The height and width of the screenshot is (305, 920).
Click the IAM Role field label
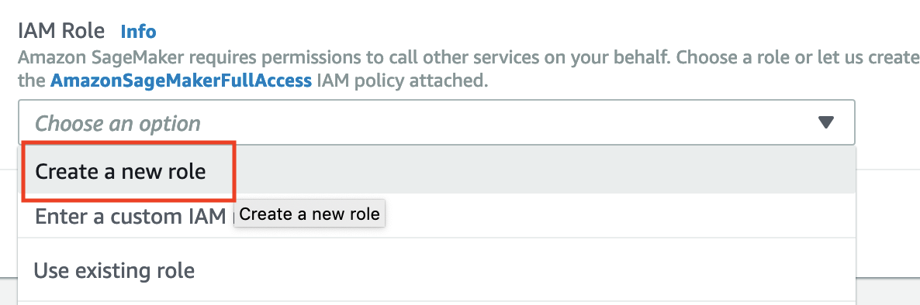coord(61,30)
